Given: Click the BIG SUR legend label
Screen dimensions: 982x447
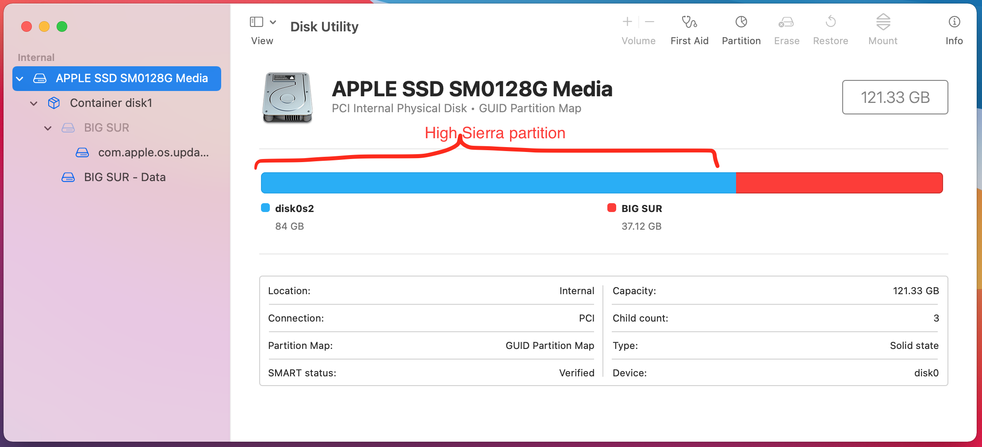Looking at the screenshot, I should click(x=642, y=208).
